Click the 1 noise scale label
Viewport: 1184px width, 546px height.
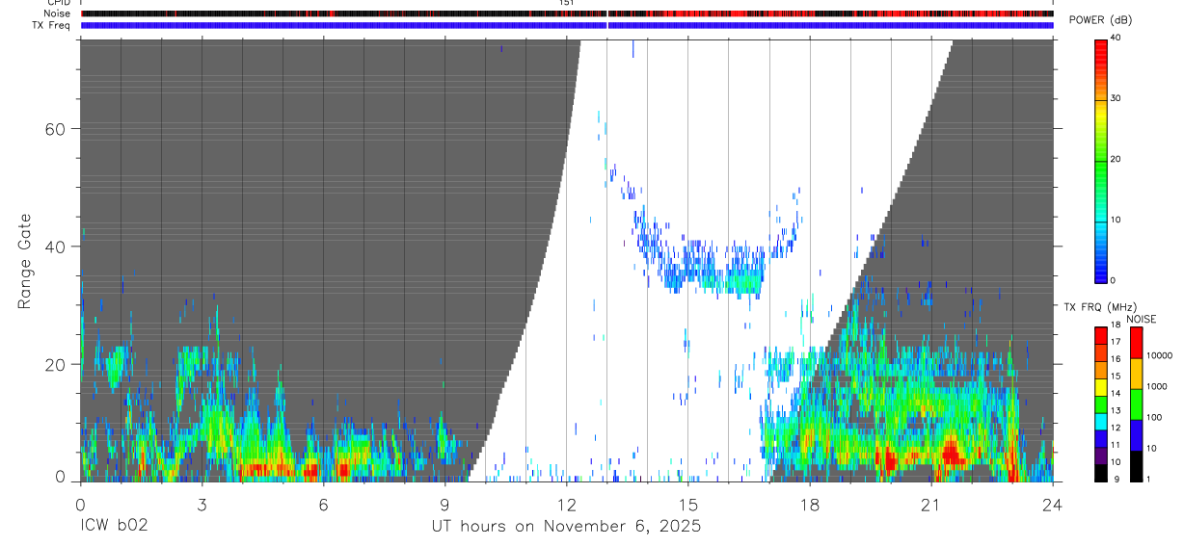click(x=1150, y=479)
